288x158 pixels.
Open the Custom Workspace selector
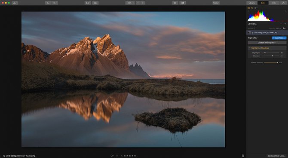click(x=267, y=43)
